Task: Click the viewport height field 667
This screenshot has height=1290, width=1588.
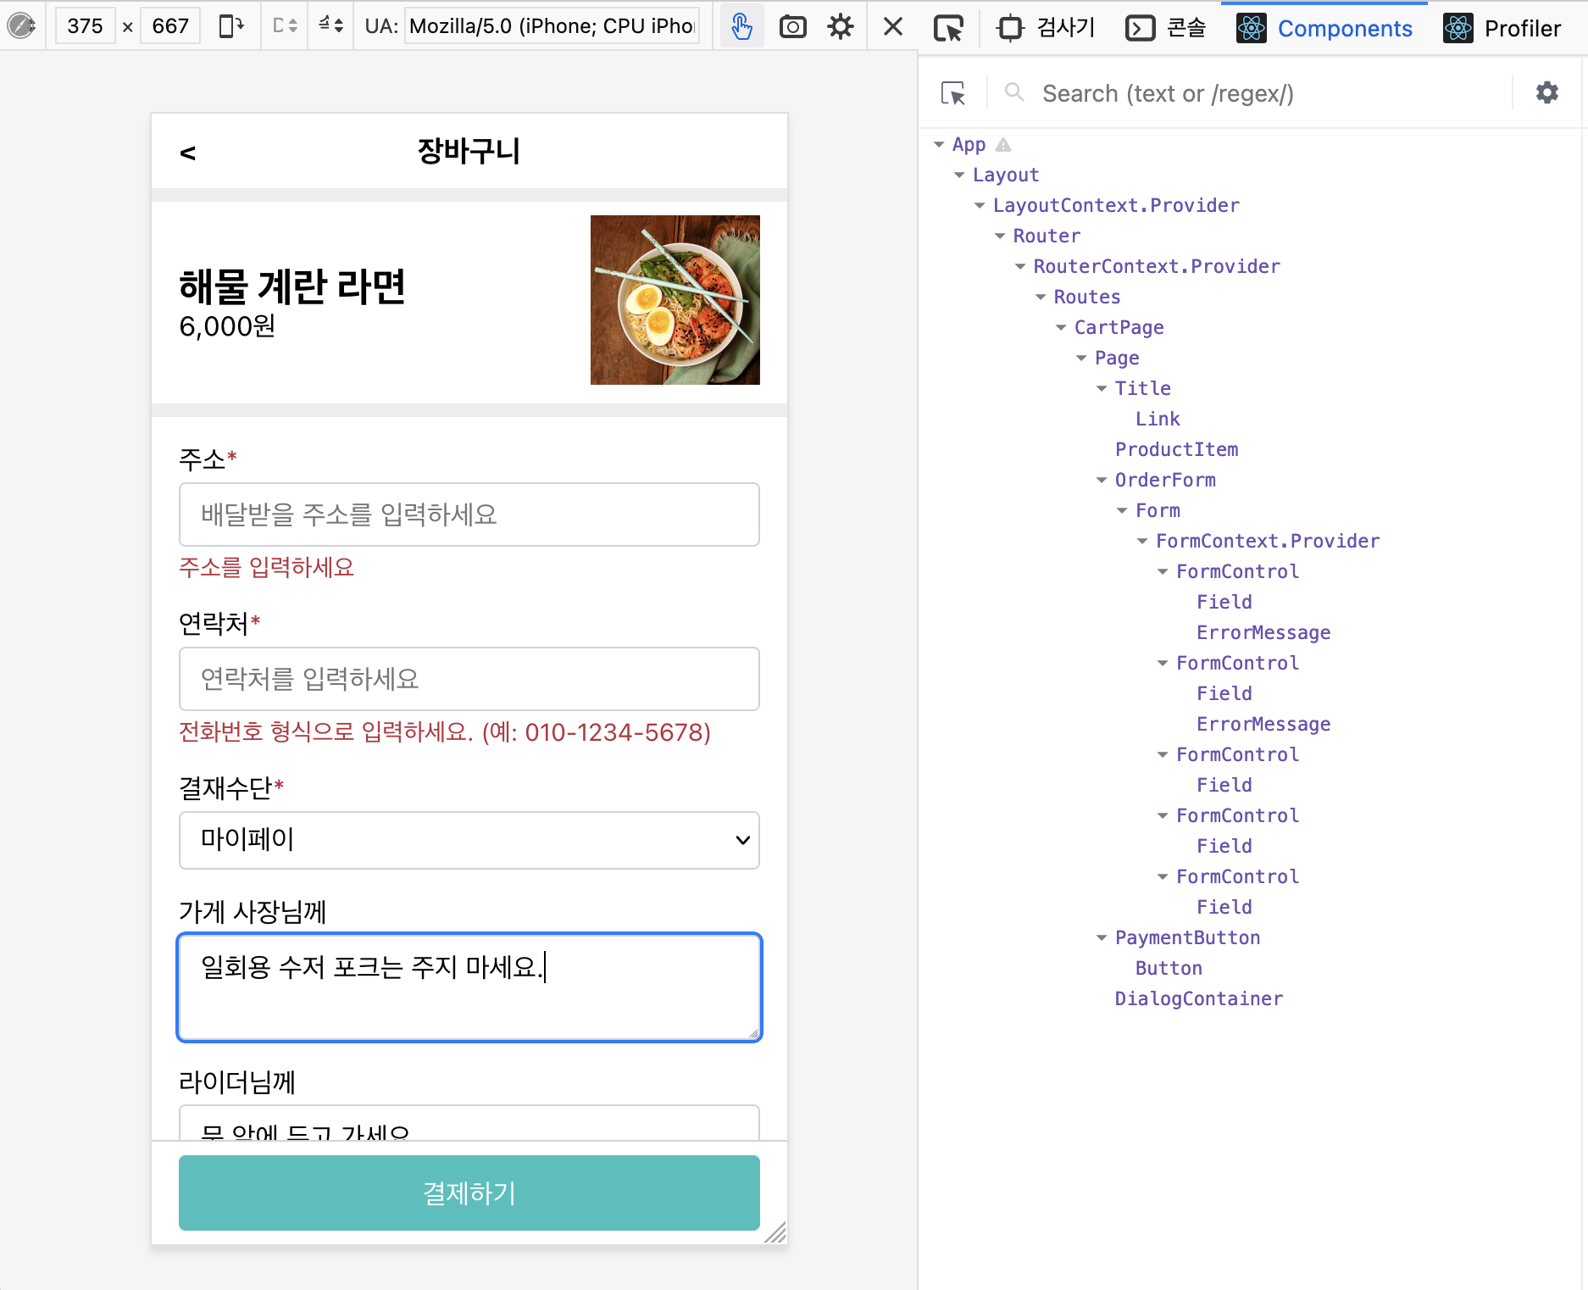Action: point(170,26)
